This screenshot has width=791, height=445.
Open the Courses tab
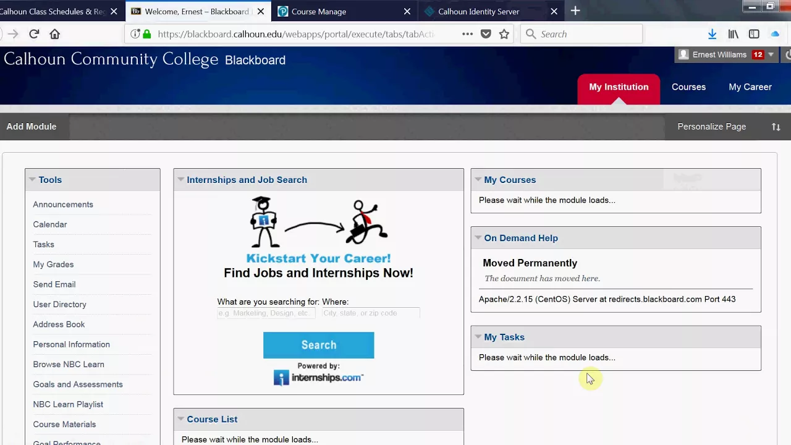[688, 87]
